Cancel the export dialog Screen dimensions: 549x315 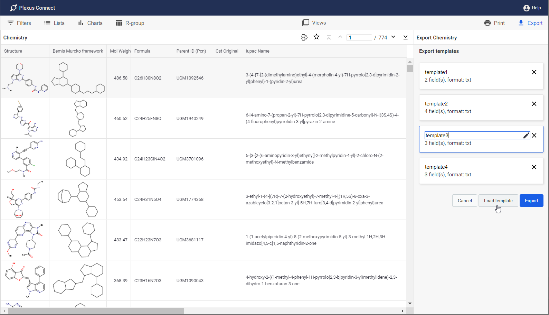pyautogui.click(x=464, y=201)
